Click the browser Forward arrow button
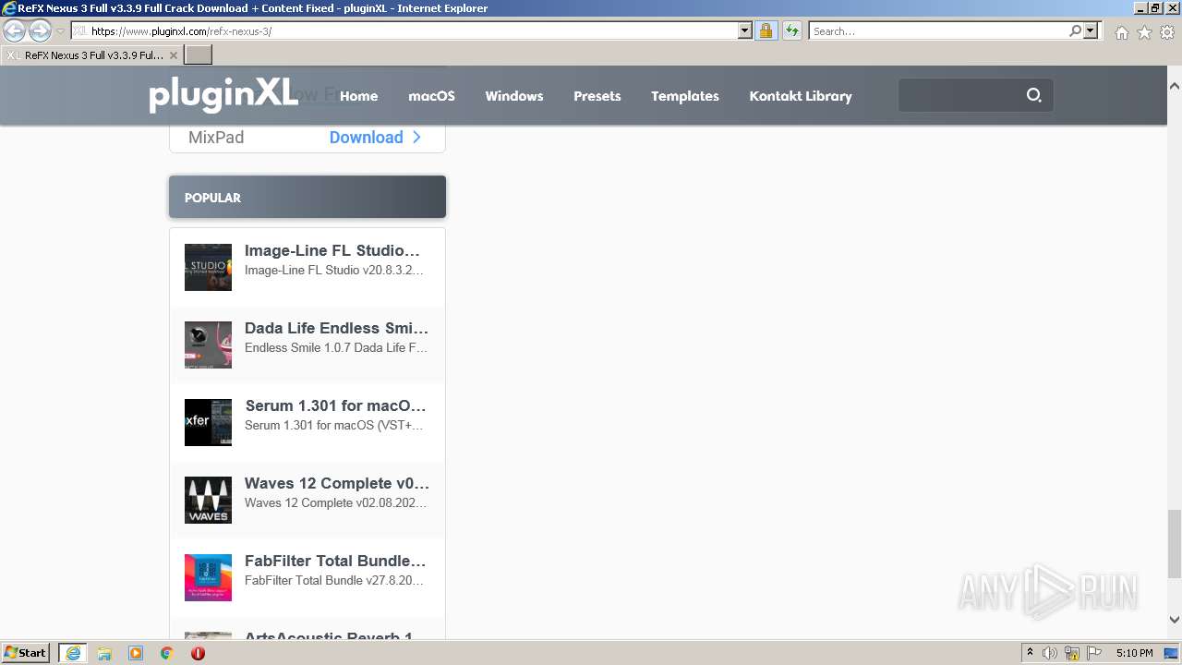The width and height of the screenshot is (1182, 665). (x=40, y=31)
